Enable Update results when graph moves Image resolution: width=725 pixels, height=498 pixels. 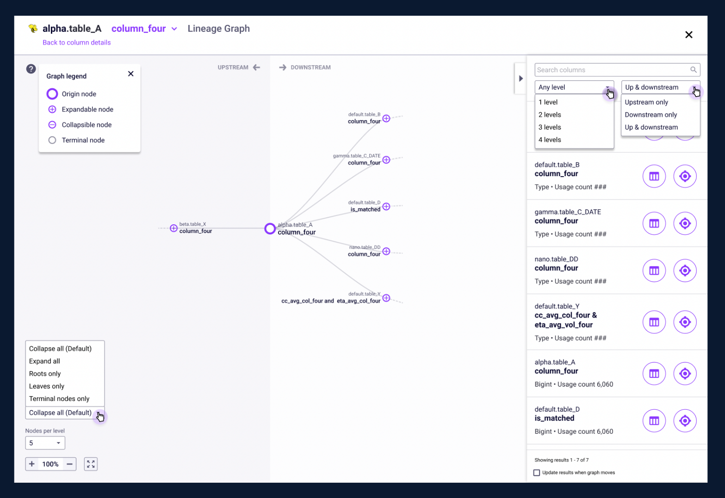point(537,473)
